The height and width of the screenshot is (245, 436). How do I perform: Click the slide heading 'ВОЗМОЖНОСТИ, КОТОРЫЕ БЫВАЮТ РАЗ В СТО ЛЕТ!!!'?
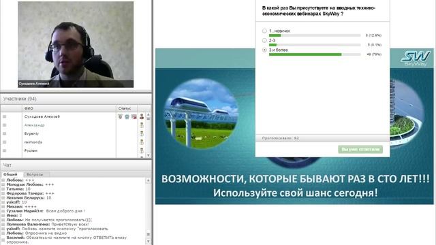295,178
